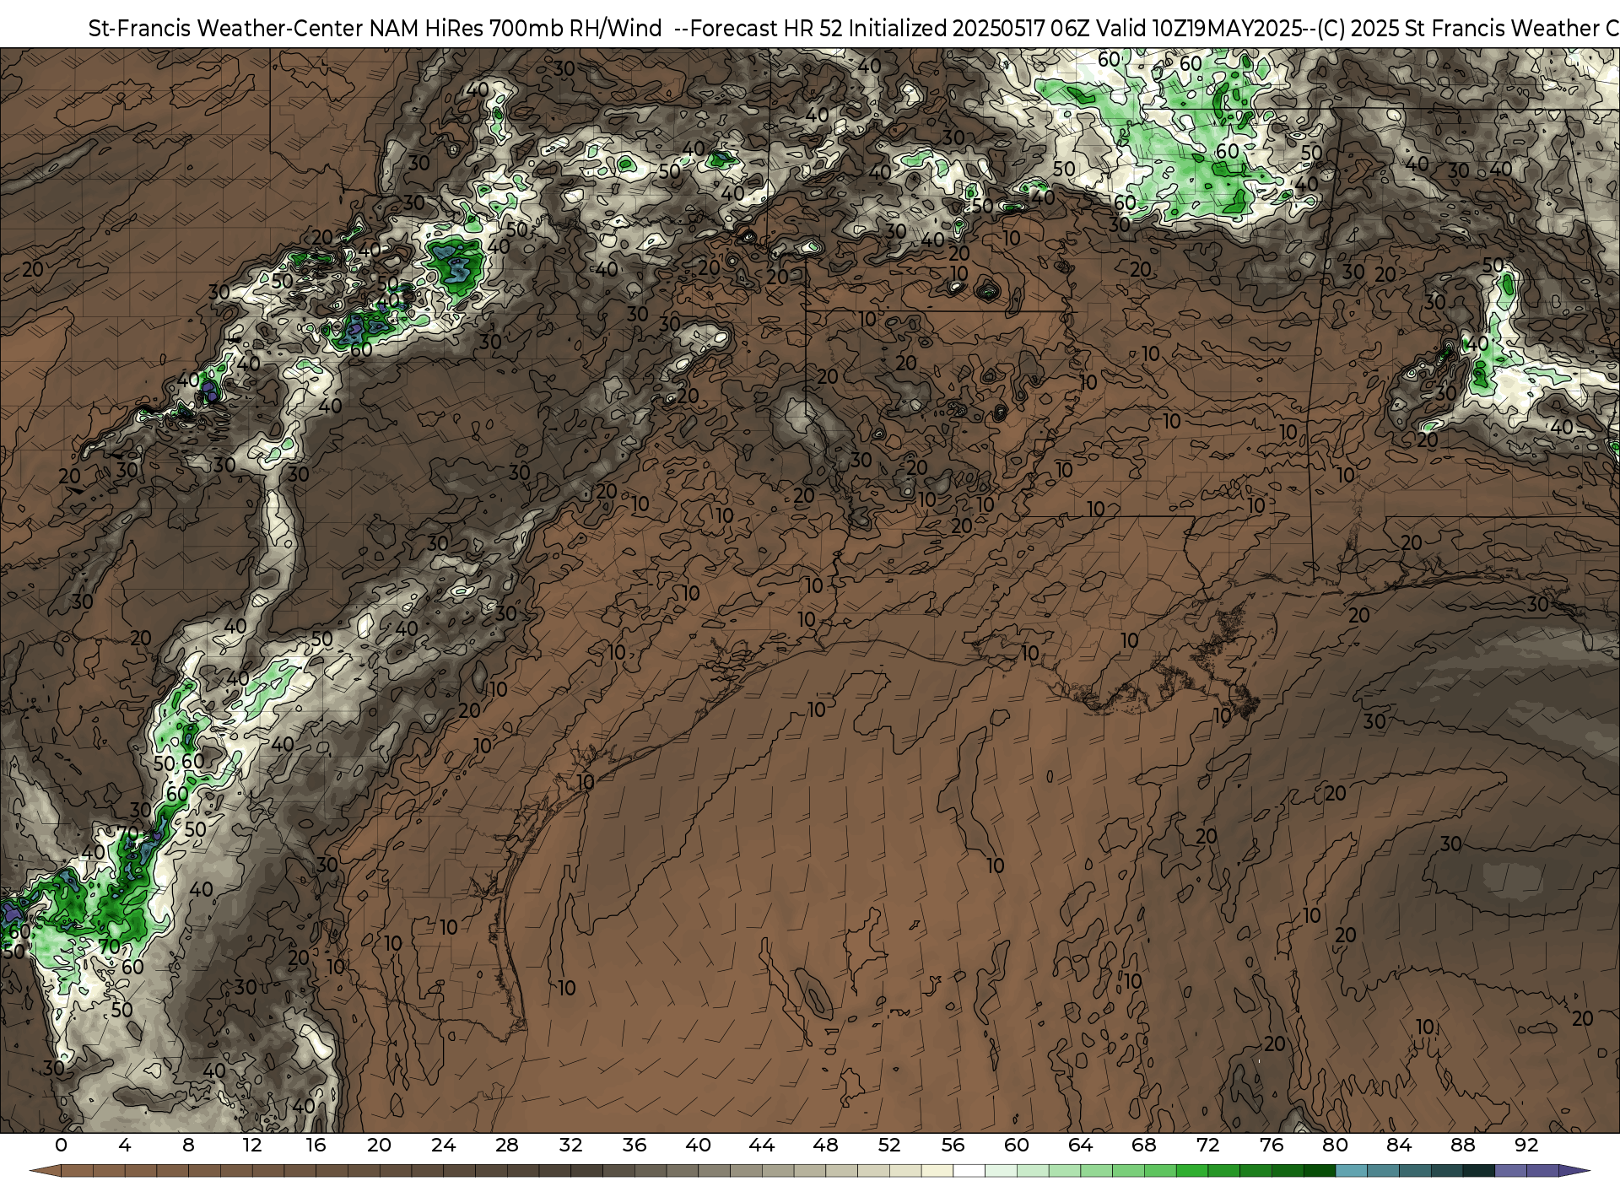
Task: Click the color bar tick label '48'
Action: 825,1145
